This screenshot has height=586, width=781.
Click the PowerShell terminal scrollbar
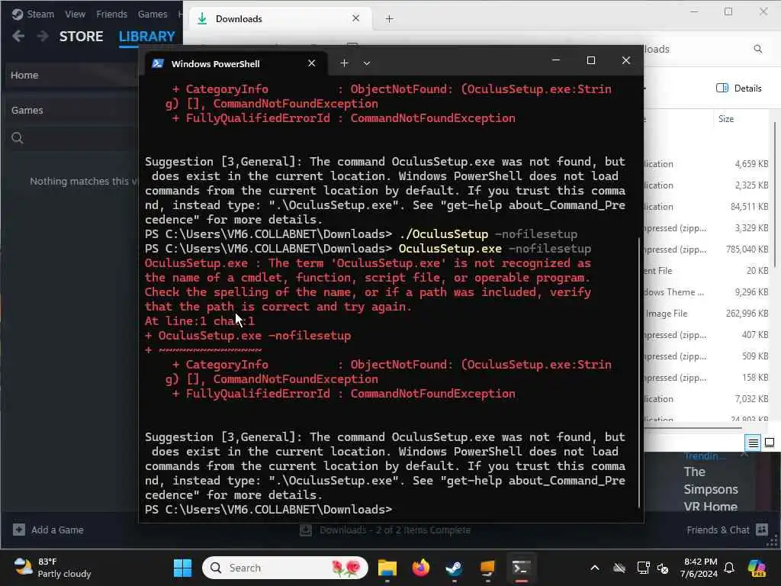[639, 372]
